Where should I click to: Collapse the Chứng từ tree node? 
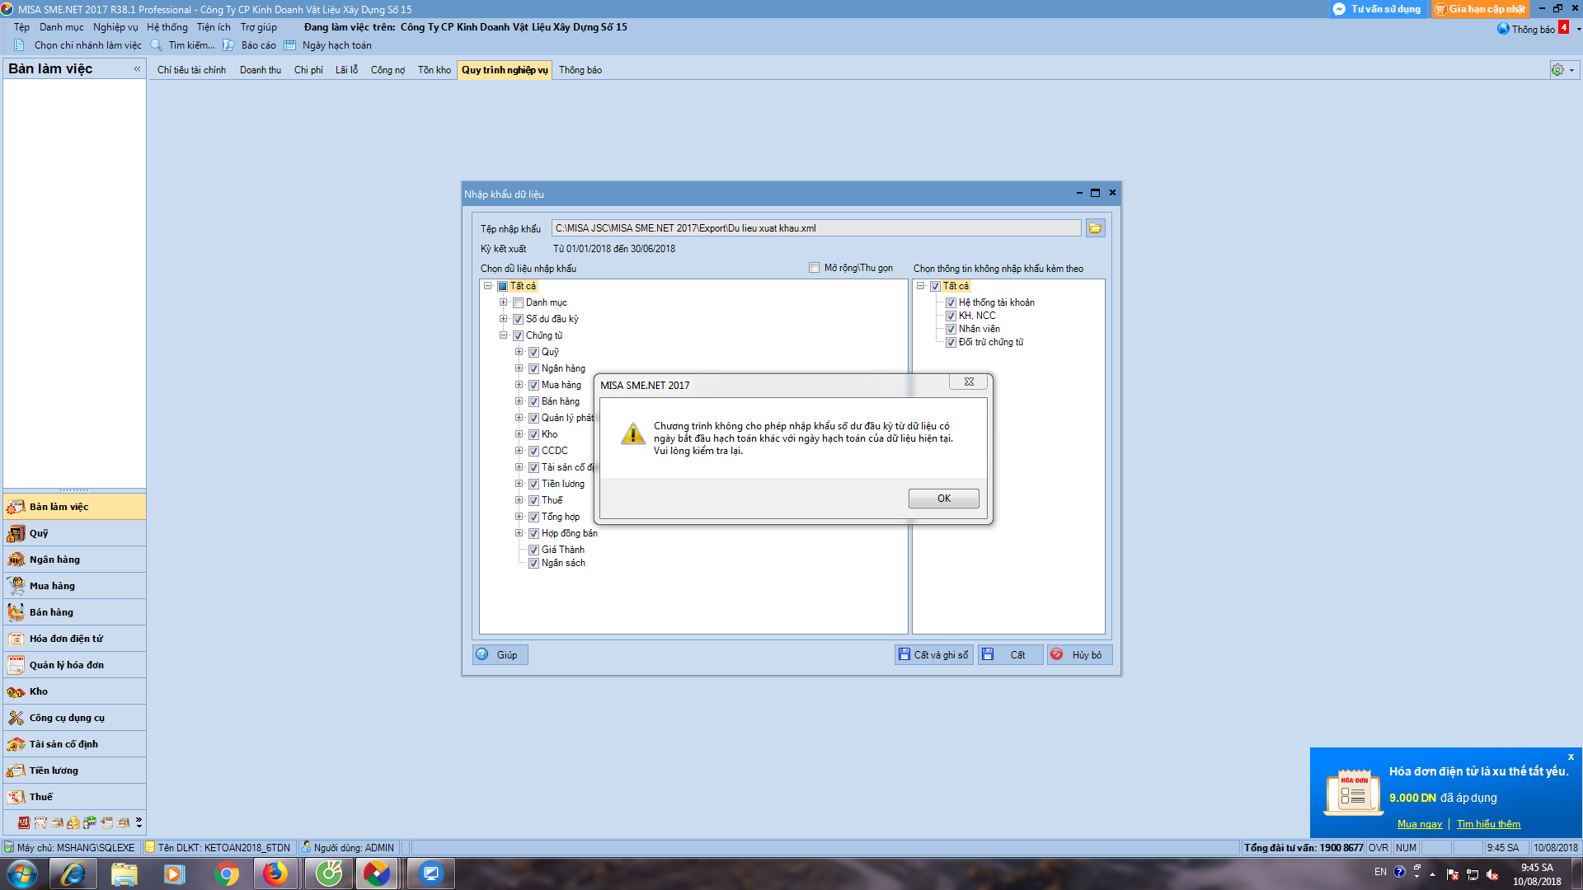[503, 335]
